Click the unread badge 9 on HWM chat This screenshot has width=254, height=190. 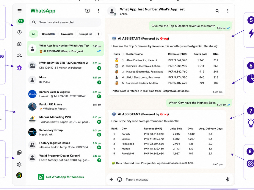pyautogui.click(x=99, y=68)
